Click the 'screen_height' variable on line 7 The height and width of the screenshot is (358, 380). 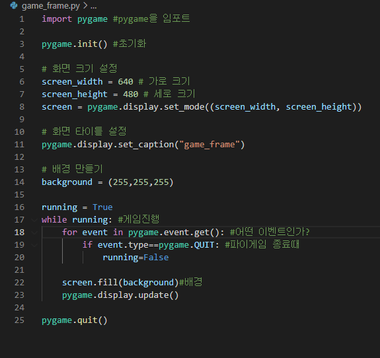tap(75, 94)
